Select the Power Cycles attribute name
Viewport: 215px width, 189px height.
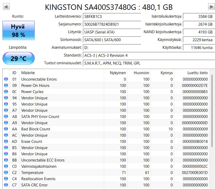click(x=32, y=92)
